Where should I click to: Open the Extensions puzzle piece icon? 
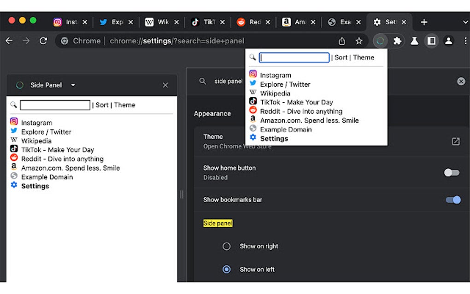[x=397, y=41]
